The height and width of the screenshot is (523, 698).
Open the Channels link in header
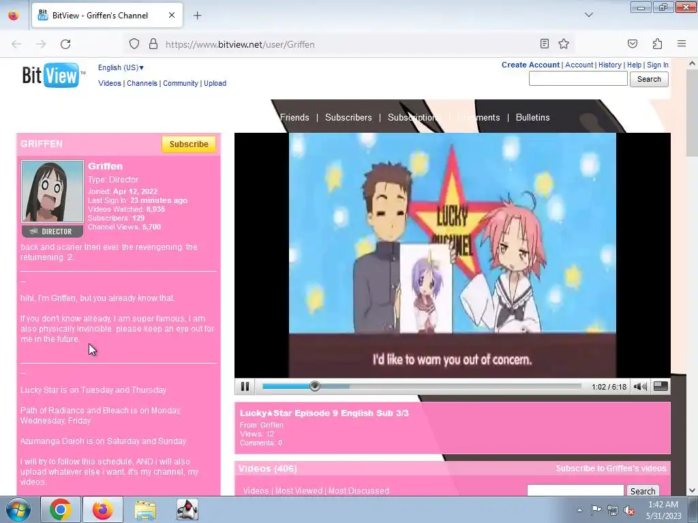[142, 83]
